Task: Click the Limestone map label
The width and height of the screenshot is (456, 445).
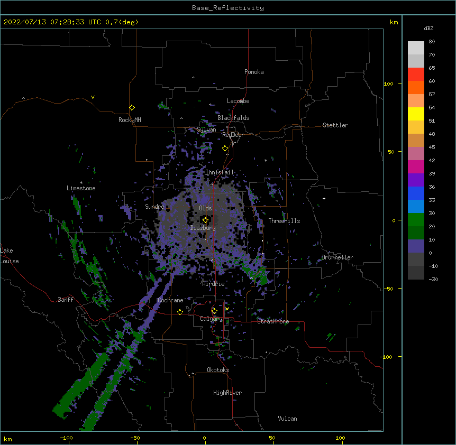Action: click(81, 188)
